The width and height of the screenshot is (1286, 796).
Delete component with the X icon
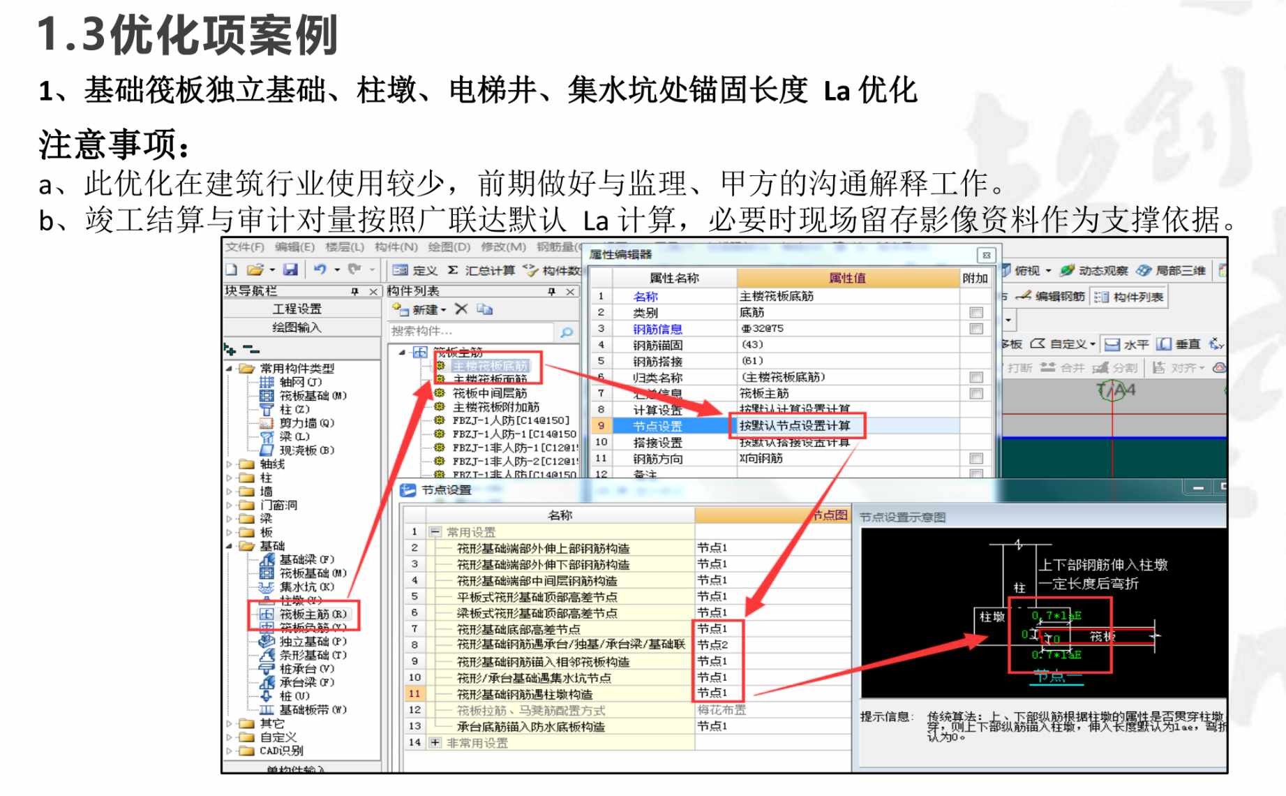tap(461, 309)
